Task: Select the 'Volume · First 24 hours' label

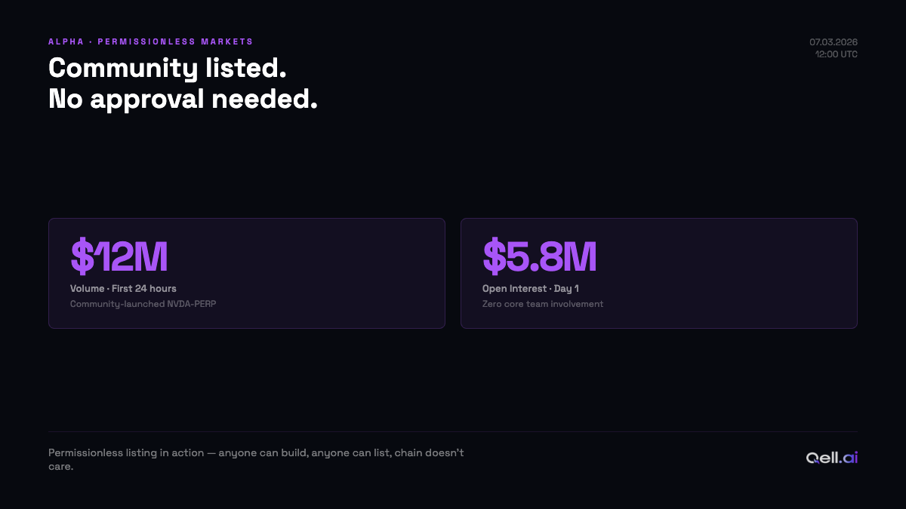Action: click(x=123, y=288)
